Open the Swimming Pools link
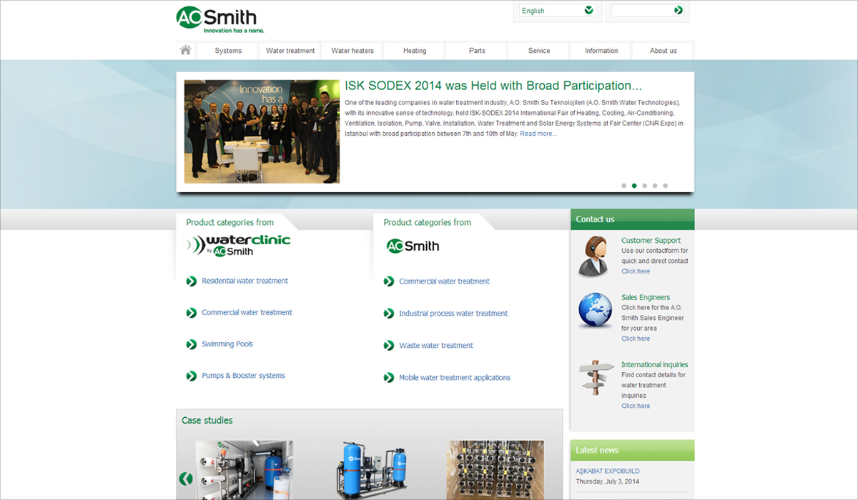The width and height of the screenshot is (858, 500). coord(227,344)
